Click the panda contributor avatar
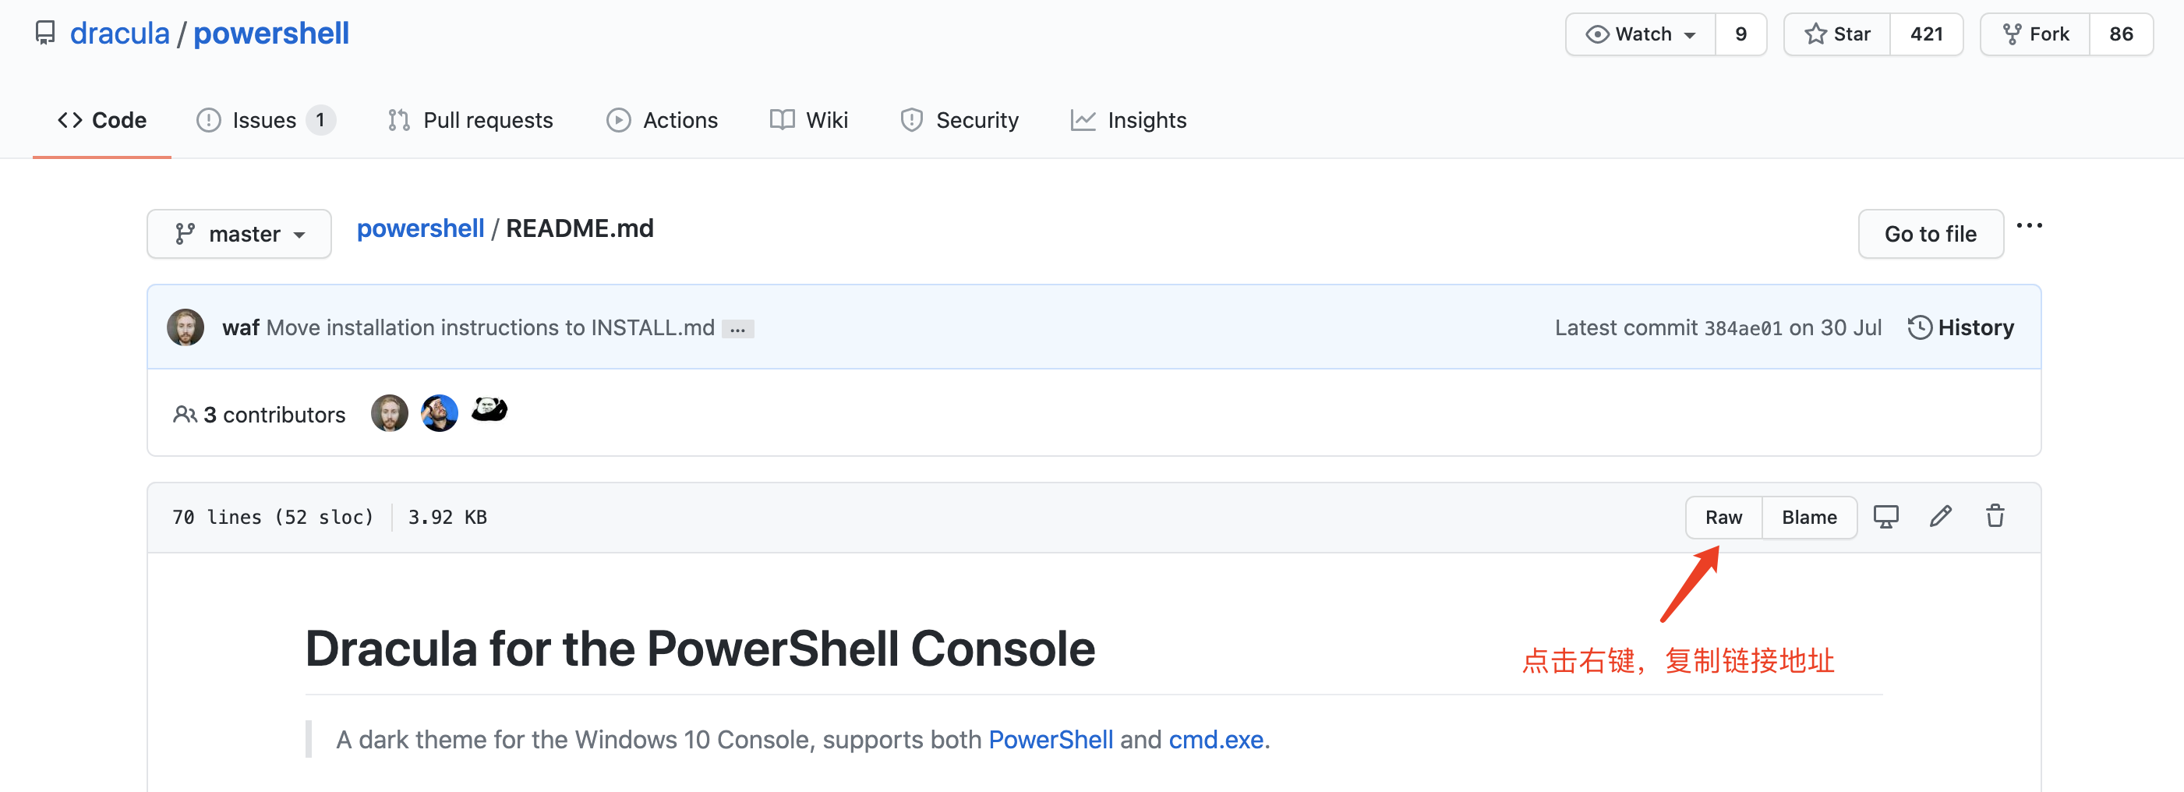2184x792 pixels. click(489, 410)
